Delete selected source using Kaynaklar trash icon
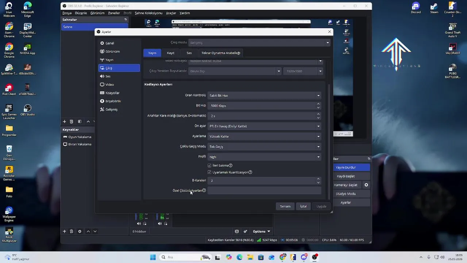The width and height of the screenshot is (467, 263). 71,231
